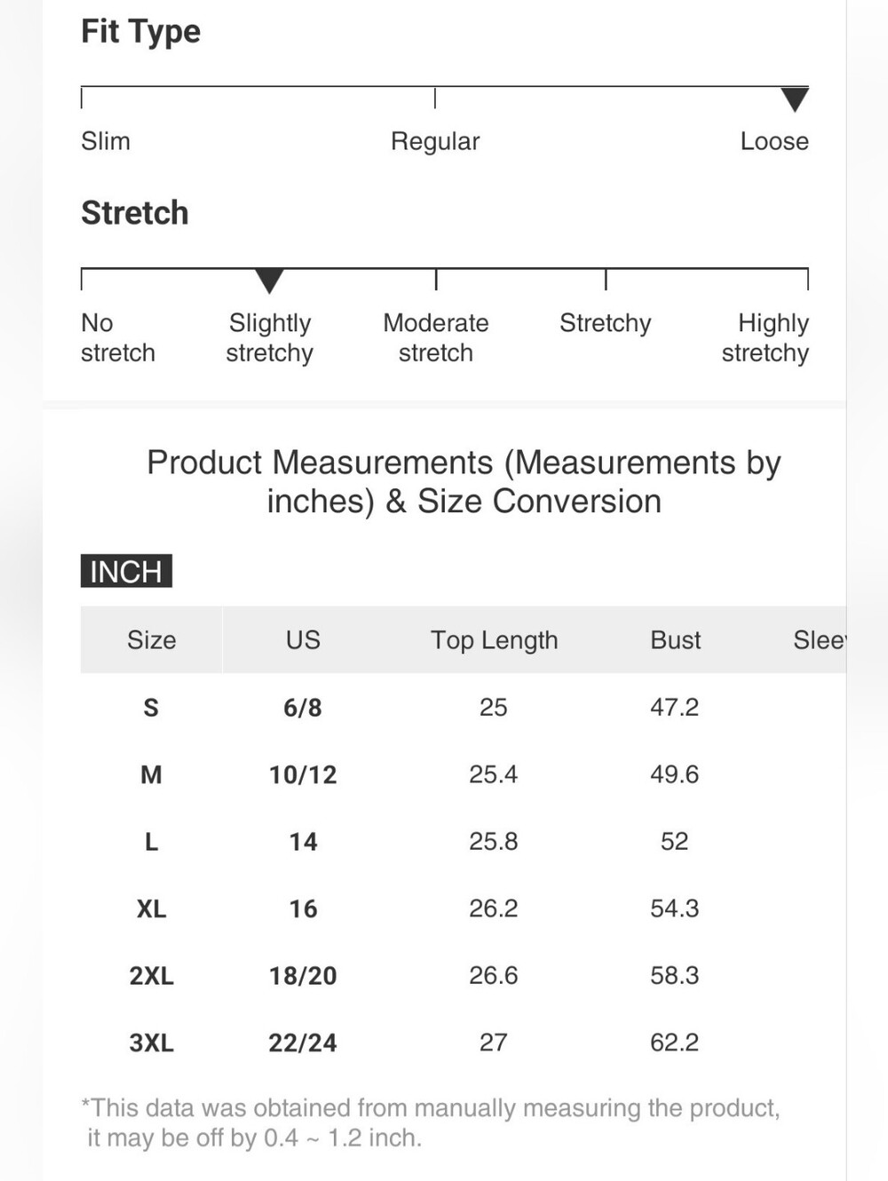Click the Stretch marker at Slightly stretchy
The height and width of the screenshot is (1181, 888).
click(x=269, y=281)
